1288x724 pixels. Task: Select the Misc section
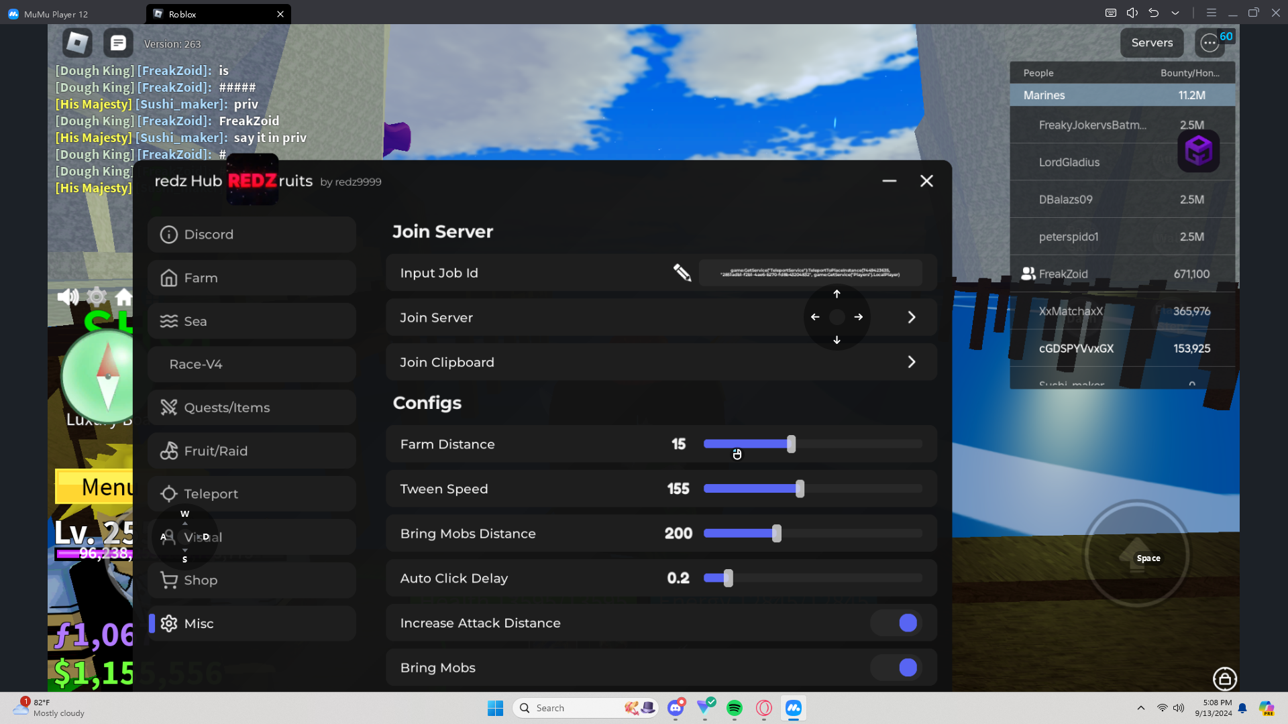pyautogui.click(x=252, y=623)
